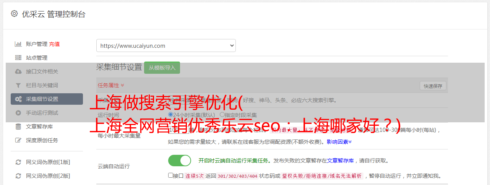
Task: Click the 运行时间 row label
Action: 108,115
